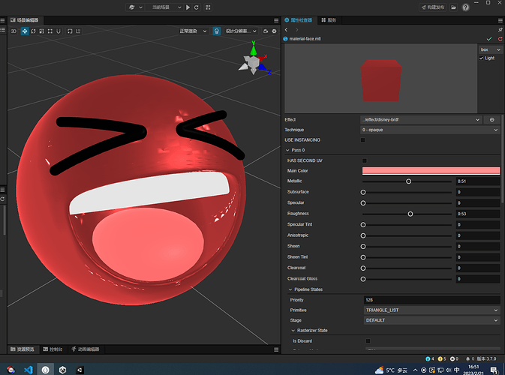The image size is (505, 375).
Task: Click the play preview button in top toolbar
Action: pyautogui.click(x=187, y=7)
